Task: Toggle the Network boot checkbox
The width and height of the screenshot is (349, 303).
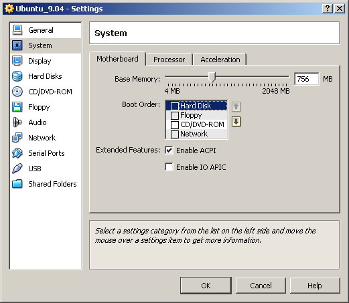Action: coord(175,134)
